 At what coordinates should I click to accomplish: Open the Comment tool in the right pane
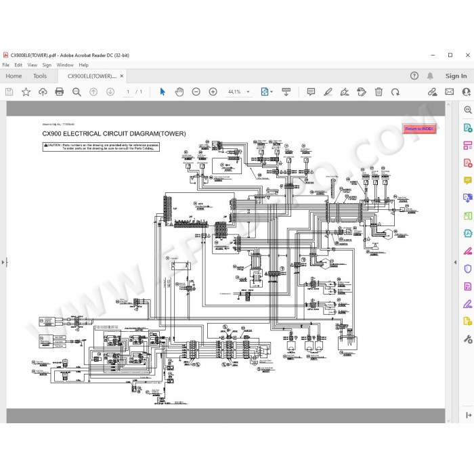tap(468, 181)
